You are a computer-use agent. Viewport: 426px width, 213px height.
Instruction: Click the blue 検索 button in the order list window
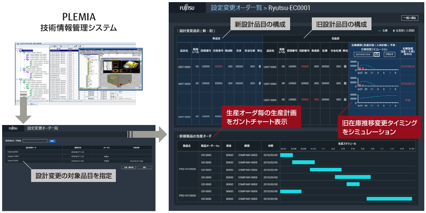pyautogui.click(x=52, y=141)
